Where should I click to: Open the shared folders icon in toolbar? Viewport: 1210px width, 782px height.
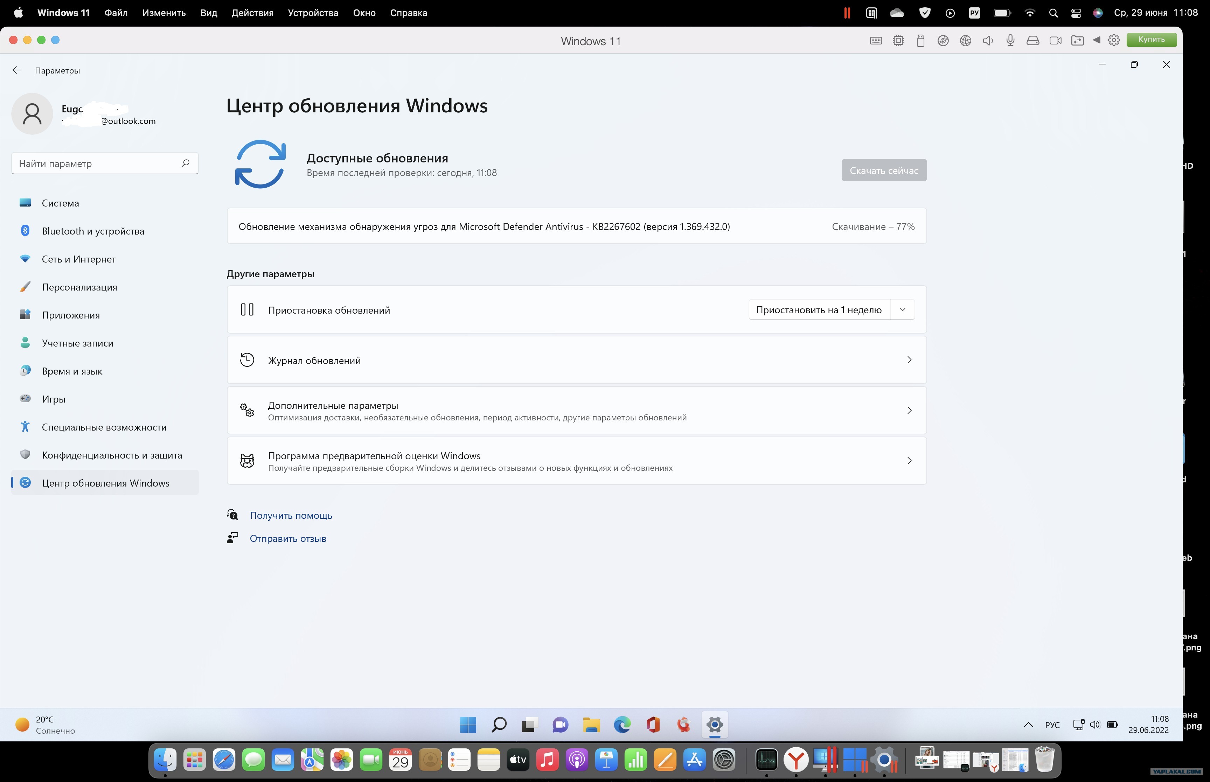pos(1077,41)
